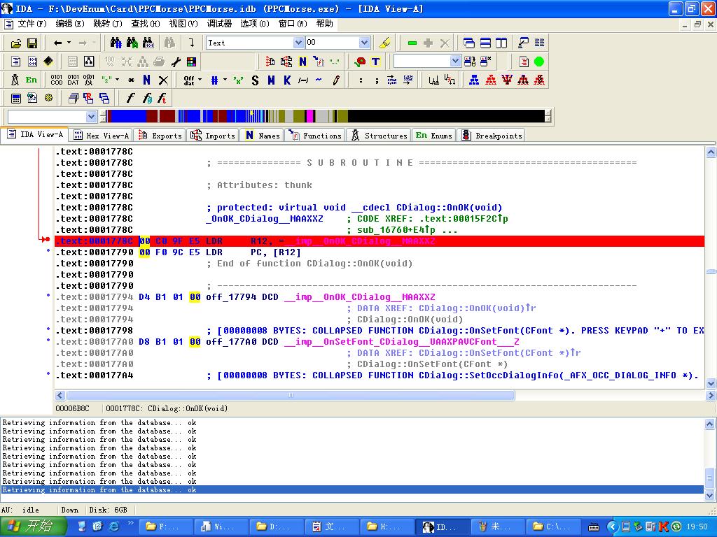Switch to the Breakpoints tab
717x537 pixels.
(492, 135)
